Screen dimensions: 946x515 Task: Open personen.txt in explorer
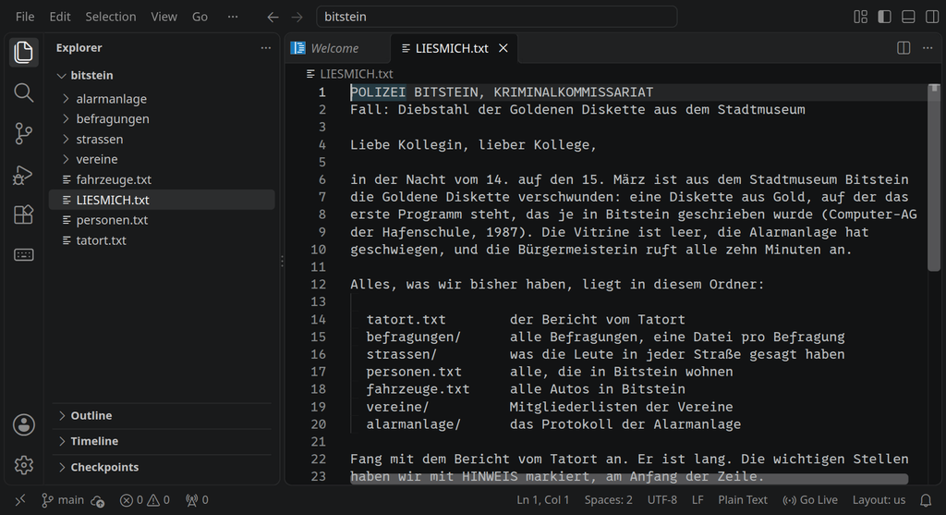coord(163,220)
